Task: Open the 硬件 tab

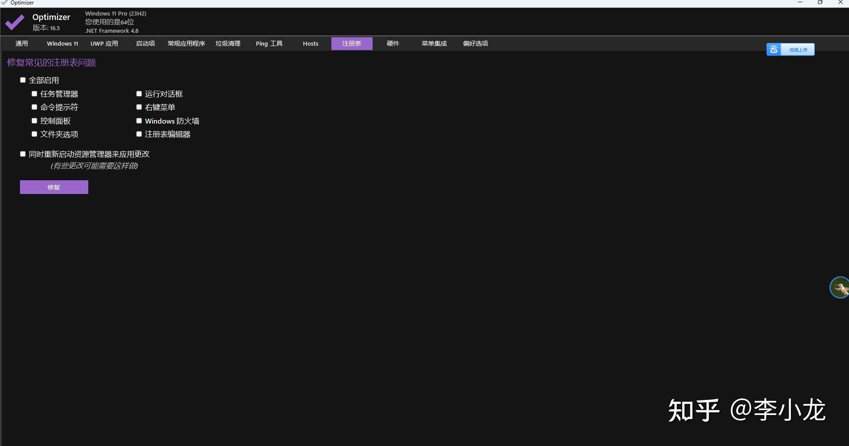Action: 393,43
